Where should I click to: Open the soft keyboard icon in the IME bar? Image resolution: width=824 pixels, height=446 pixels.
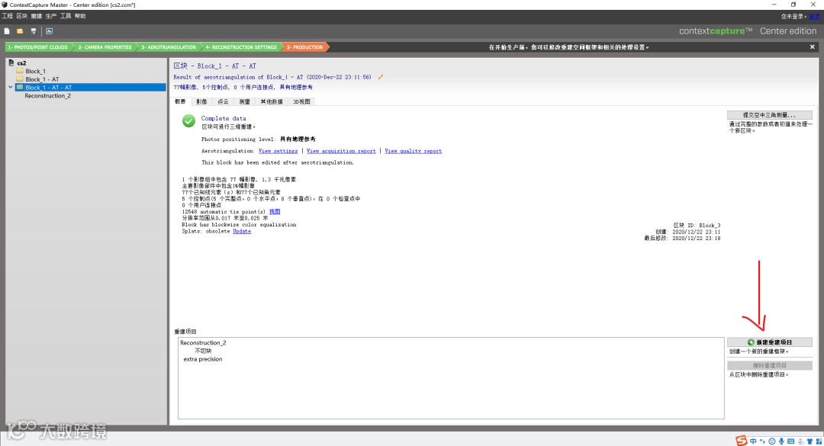click(x=791, y=441)
